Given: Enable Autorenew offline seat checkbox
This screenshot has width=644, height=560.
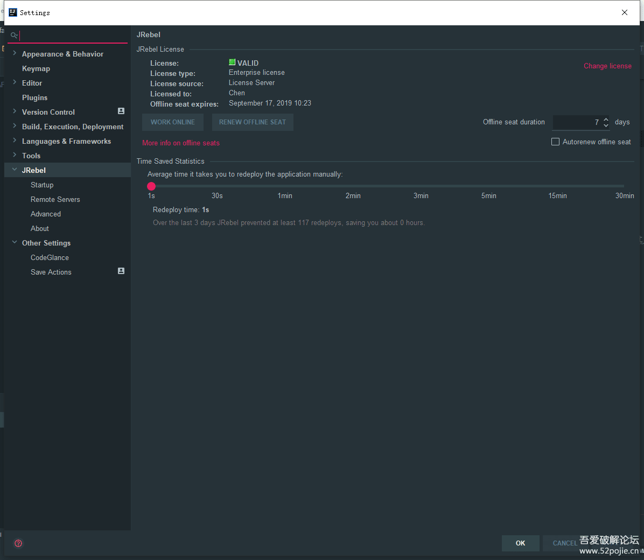Looking at the screenshot, I should (555, 142).
